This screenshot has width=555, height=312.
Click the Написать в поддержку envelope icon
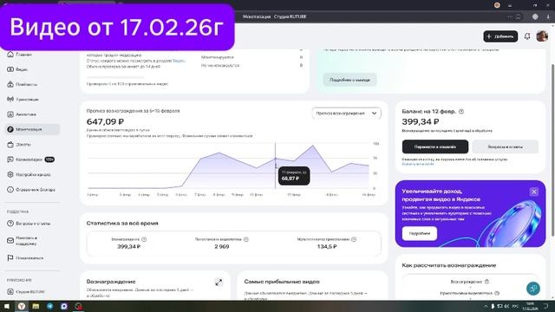pyautogui.click(x=10, y=241)
